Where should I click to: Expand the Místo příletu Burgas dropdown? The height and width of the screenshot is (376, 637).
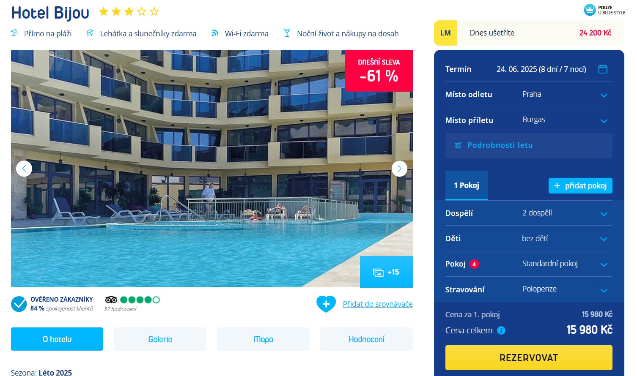coord(529,120)
